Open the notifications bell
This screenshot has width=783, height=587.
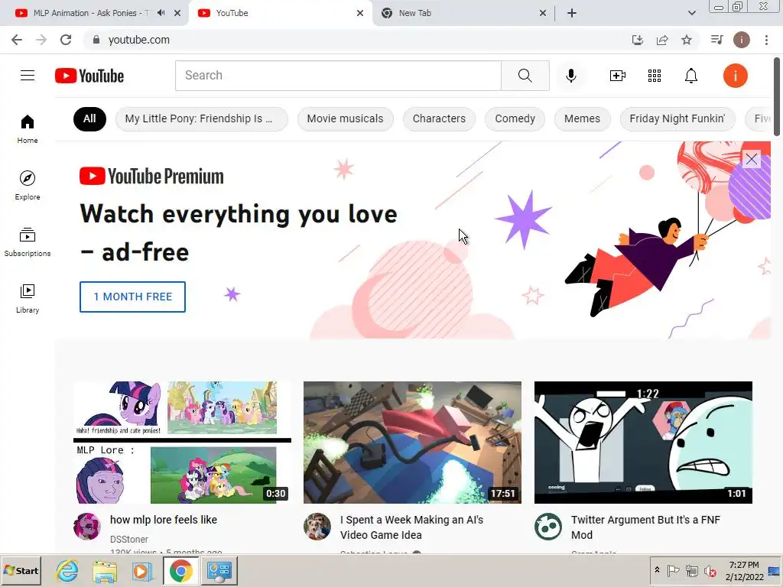click(x=691, y=76)
